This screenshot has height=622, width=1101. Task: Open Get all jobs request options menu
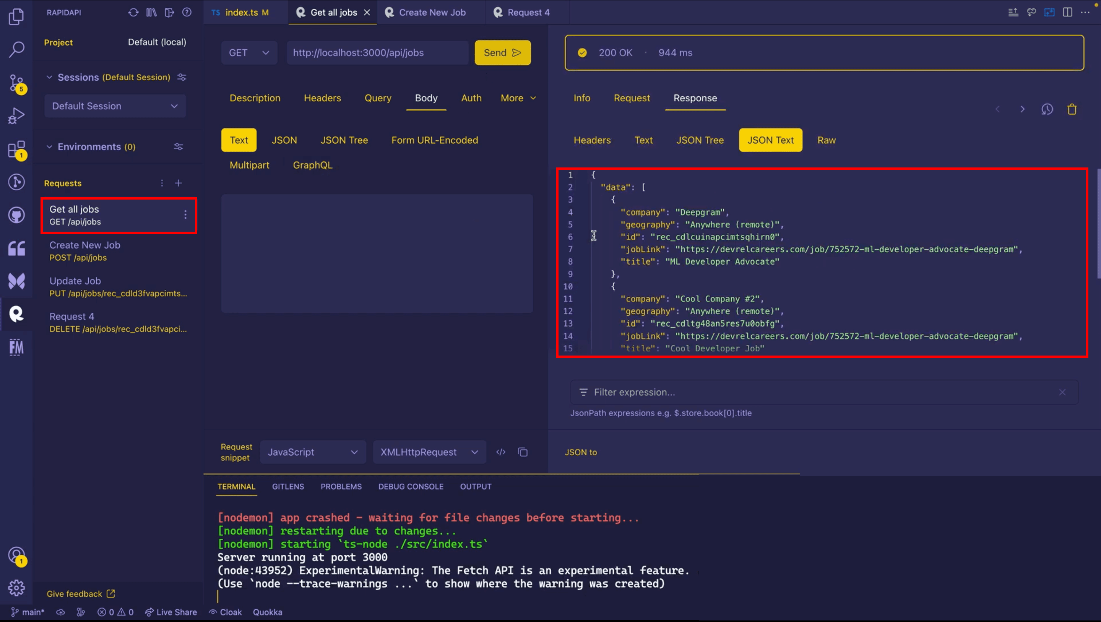click(x=185, y=214)
